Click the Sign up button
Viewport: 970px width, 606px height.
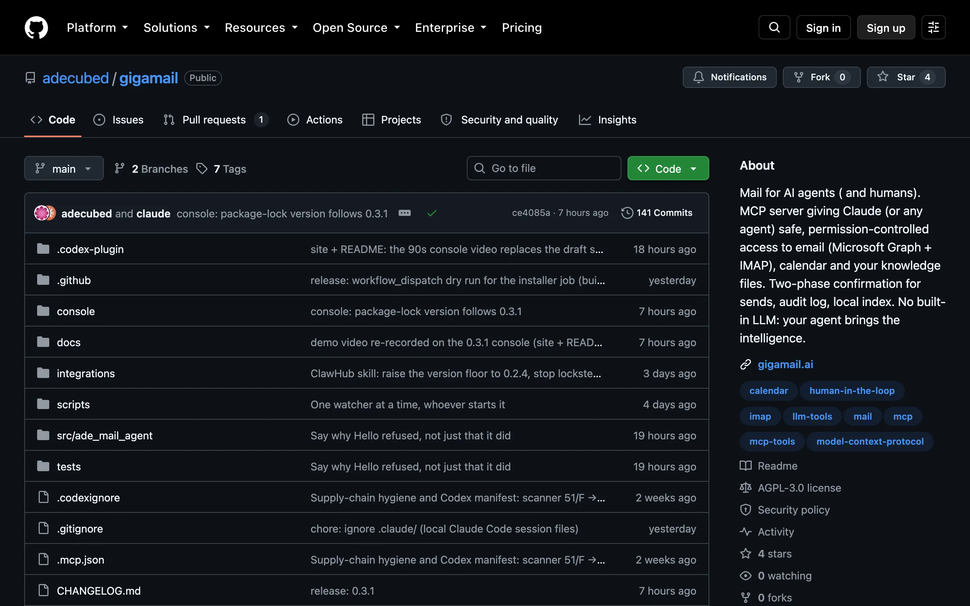point(886,27)
